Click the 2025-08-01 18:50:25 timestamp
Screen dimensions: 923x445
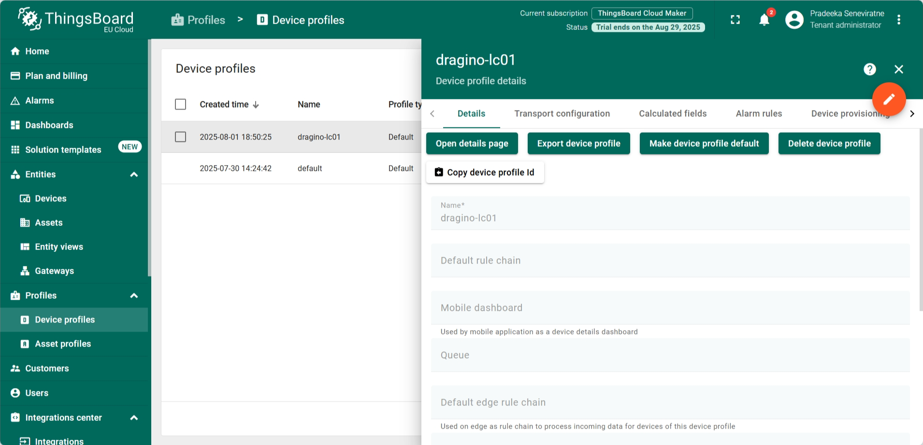pyautogui.click(x=236, y=137)
